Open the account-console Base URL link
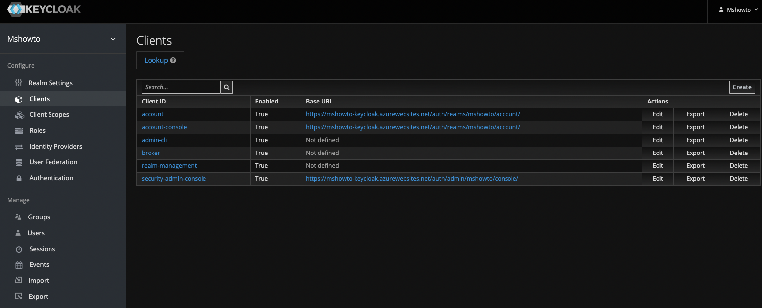The width and height of the screenshot is (762, 308). pyautogui.click(x=413, y=127)
